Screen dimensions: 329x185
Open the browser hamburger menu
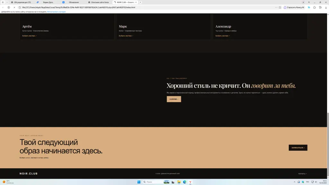pyautogui.click(x=309, y=2)
